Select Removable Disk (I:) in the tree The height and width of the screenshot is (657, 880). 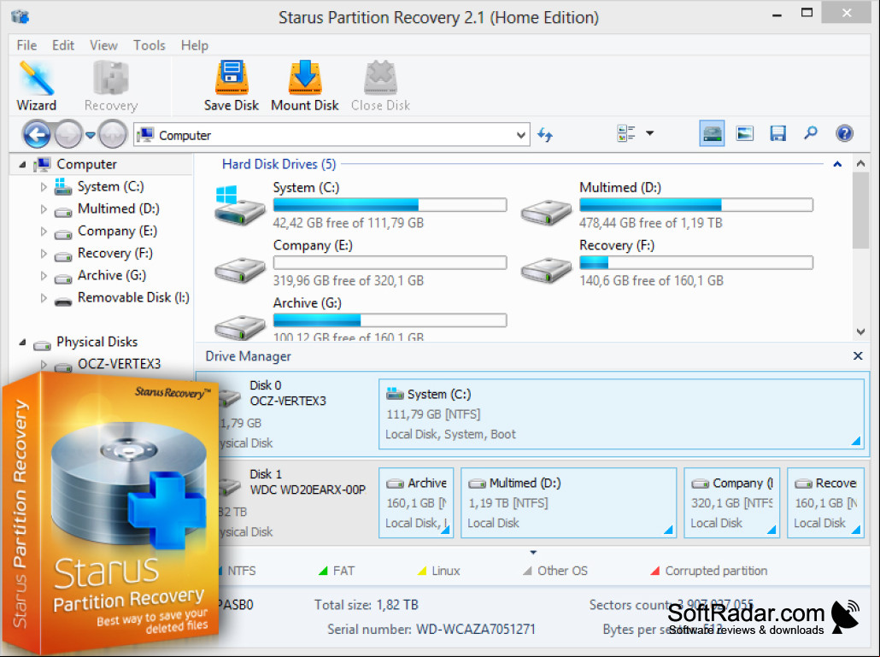[133, 297]
